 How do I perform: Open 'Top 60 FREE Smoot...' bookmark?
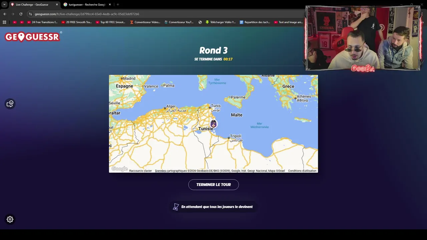110,22
